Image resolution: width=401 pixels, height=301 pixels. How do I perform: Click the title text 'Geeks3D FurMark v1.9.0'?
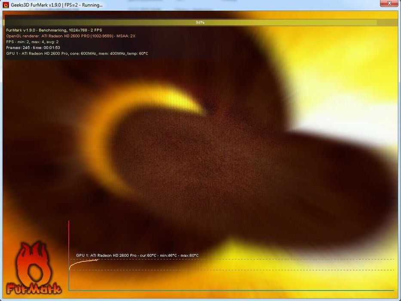36,5
